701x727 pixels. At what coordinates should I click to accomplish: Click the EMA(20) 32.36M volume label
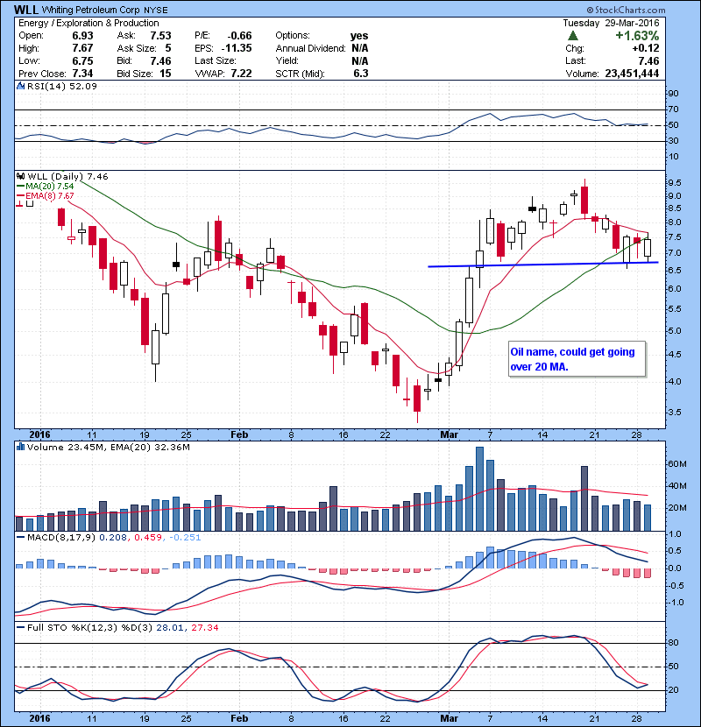pos(151,447)
